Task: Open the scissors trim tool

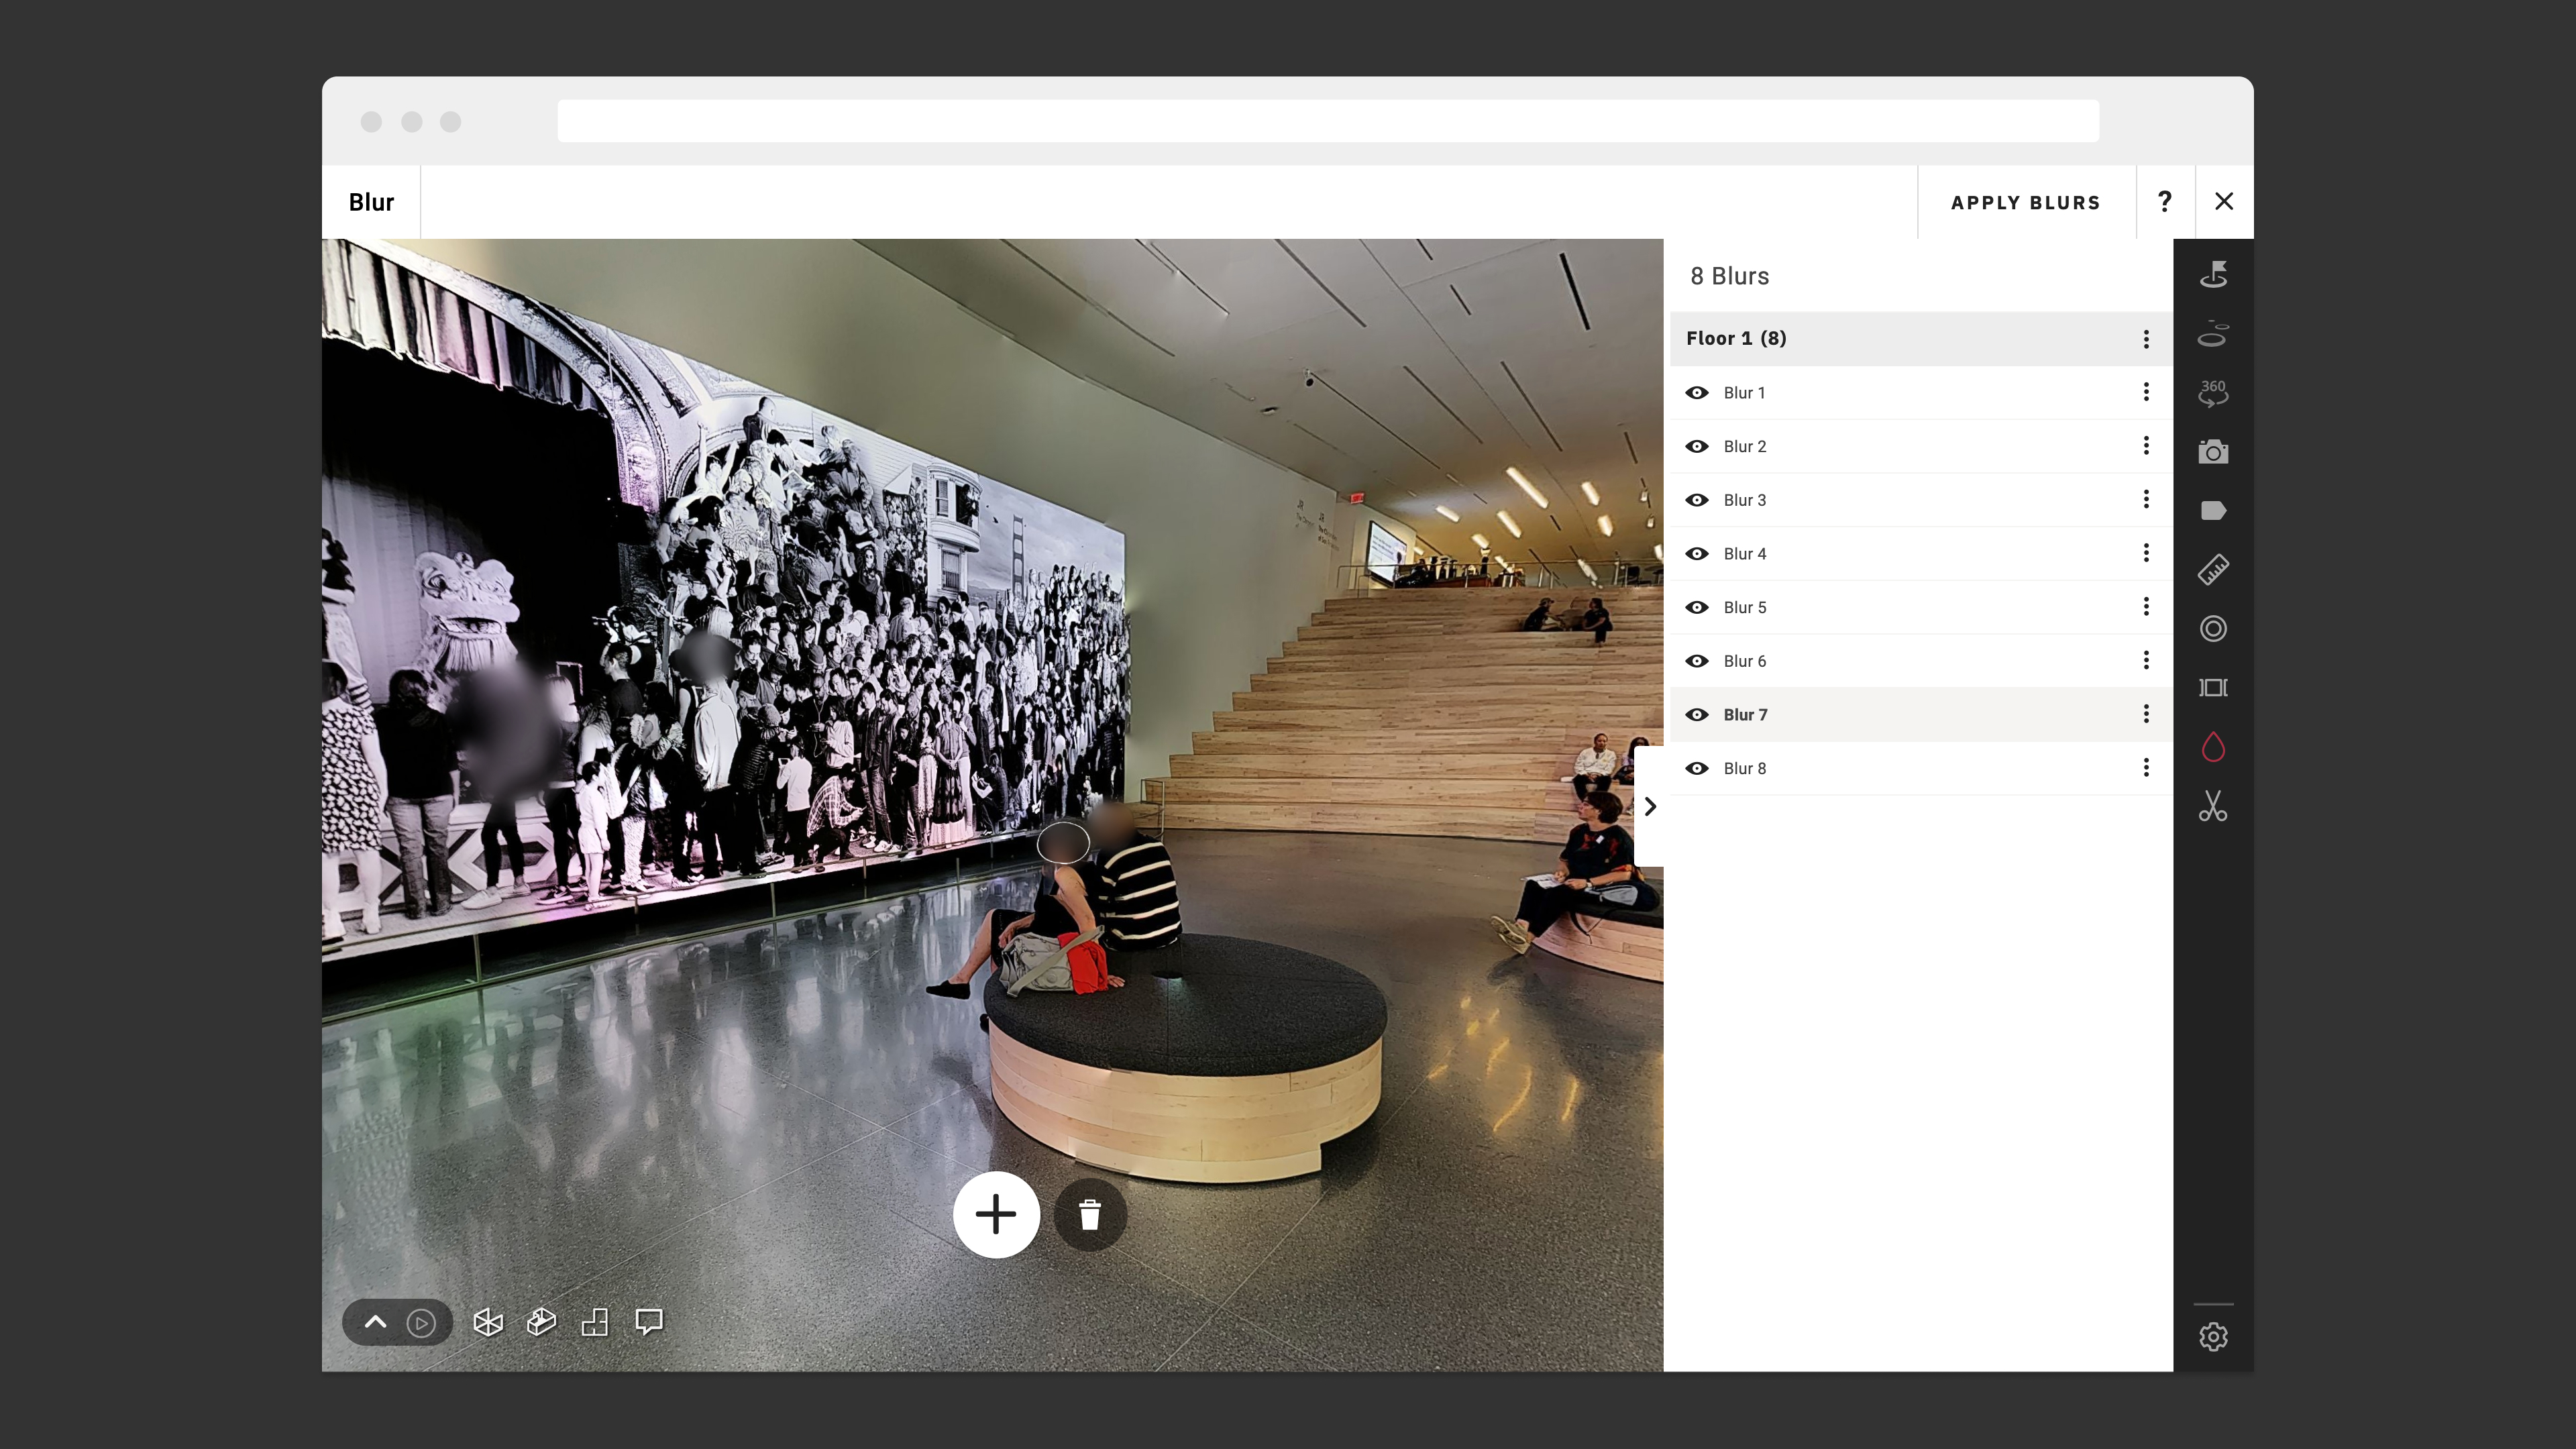Action: click(2213, 806)
